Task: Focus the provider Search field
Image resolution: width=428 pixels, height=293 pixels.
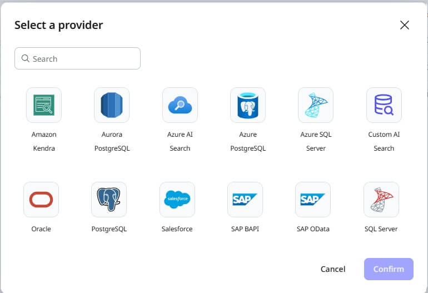Action: tap(77, 58)
